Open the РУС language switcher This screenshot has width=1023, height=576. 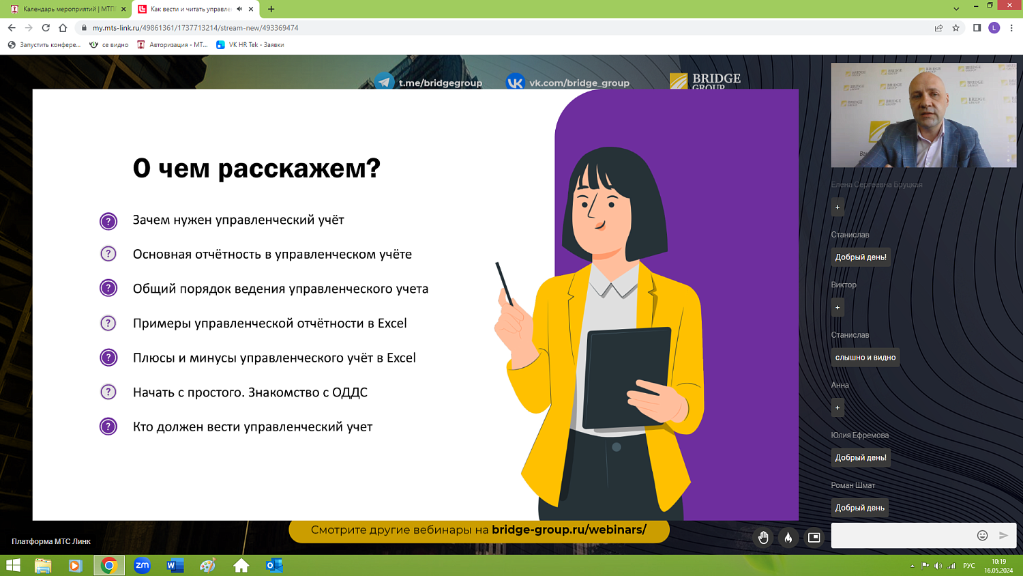click(968, 566)
